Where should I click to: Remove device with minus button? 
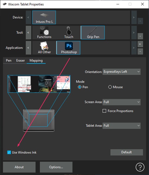pos(140,21)
